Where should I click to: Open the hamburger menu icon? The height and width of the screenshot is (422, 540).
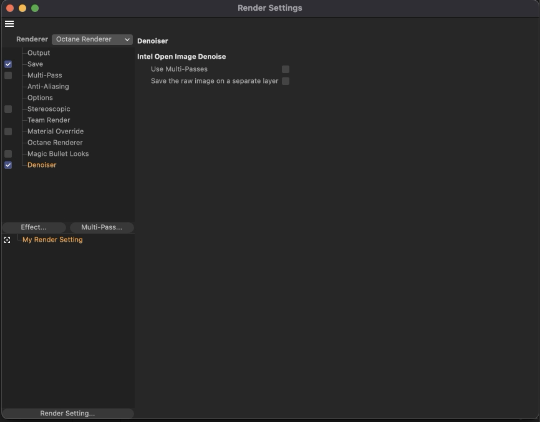(x=9, y=24)
